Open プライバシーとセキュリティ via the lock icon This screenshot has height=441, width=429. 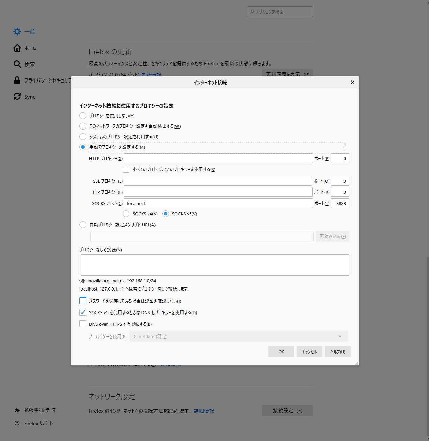tap(17, 80)
